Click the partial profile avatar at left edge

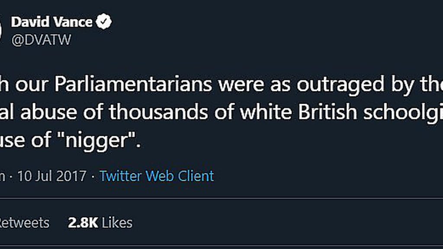[1, 30]
